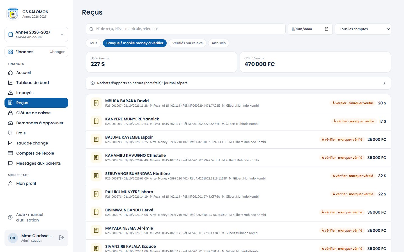The height and width of the screenshot is (252, 404).
Task: Click the Finances module grid icon
Action: [11, 52]
